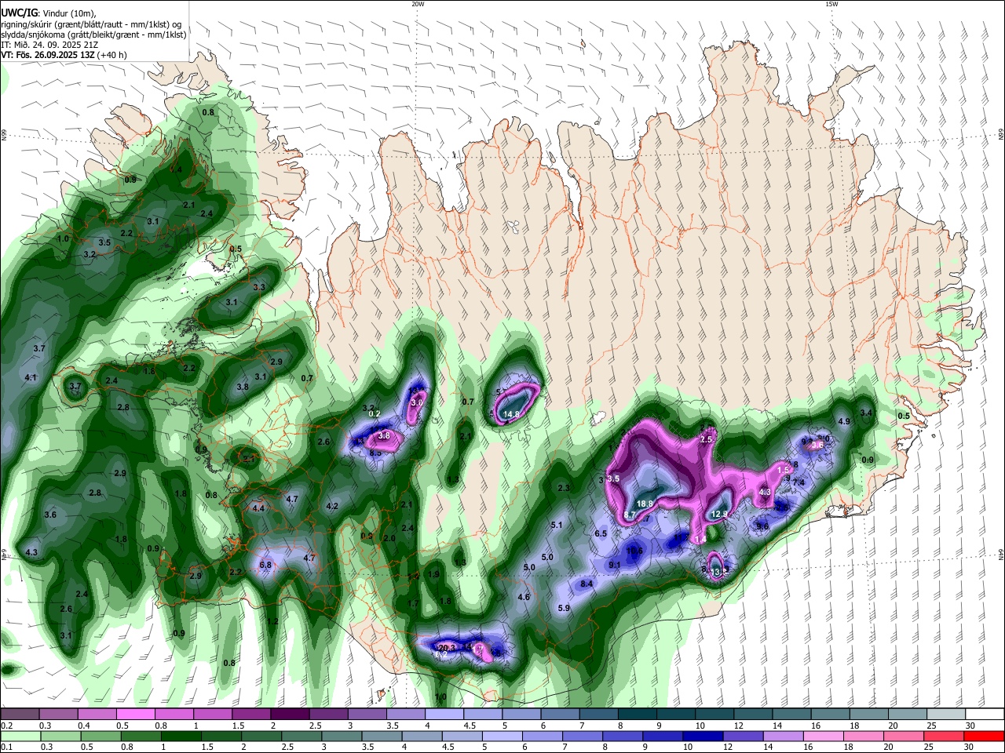This screenshot has height=753, width=1005.
Task: Click the '13.2' value in the southeast
Action: click(x=719, y=572)
